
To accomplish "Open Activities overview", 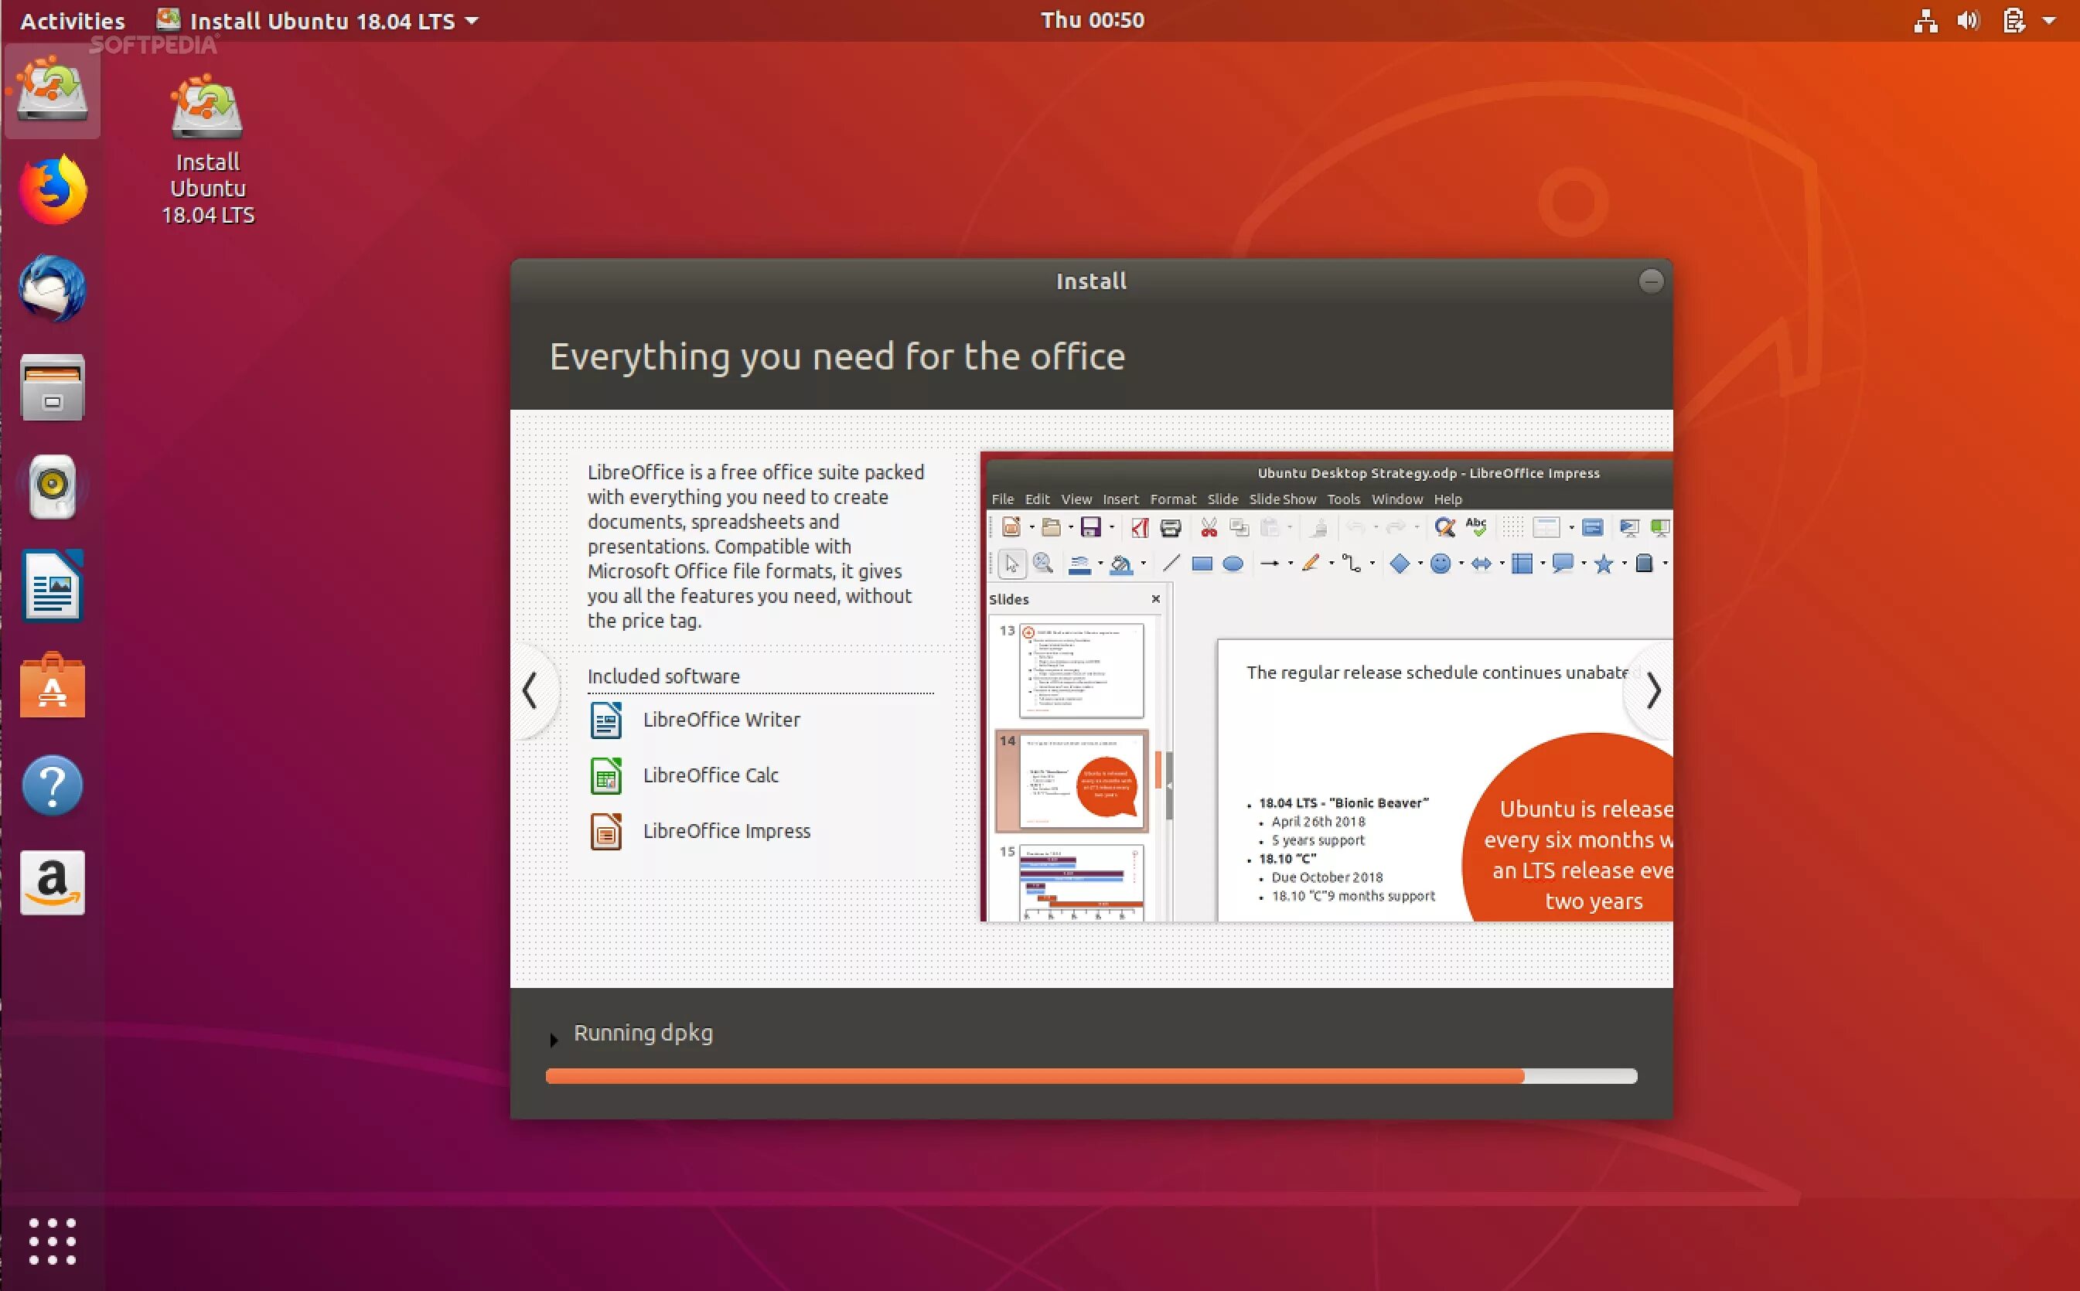I will pos(73,21).
